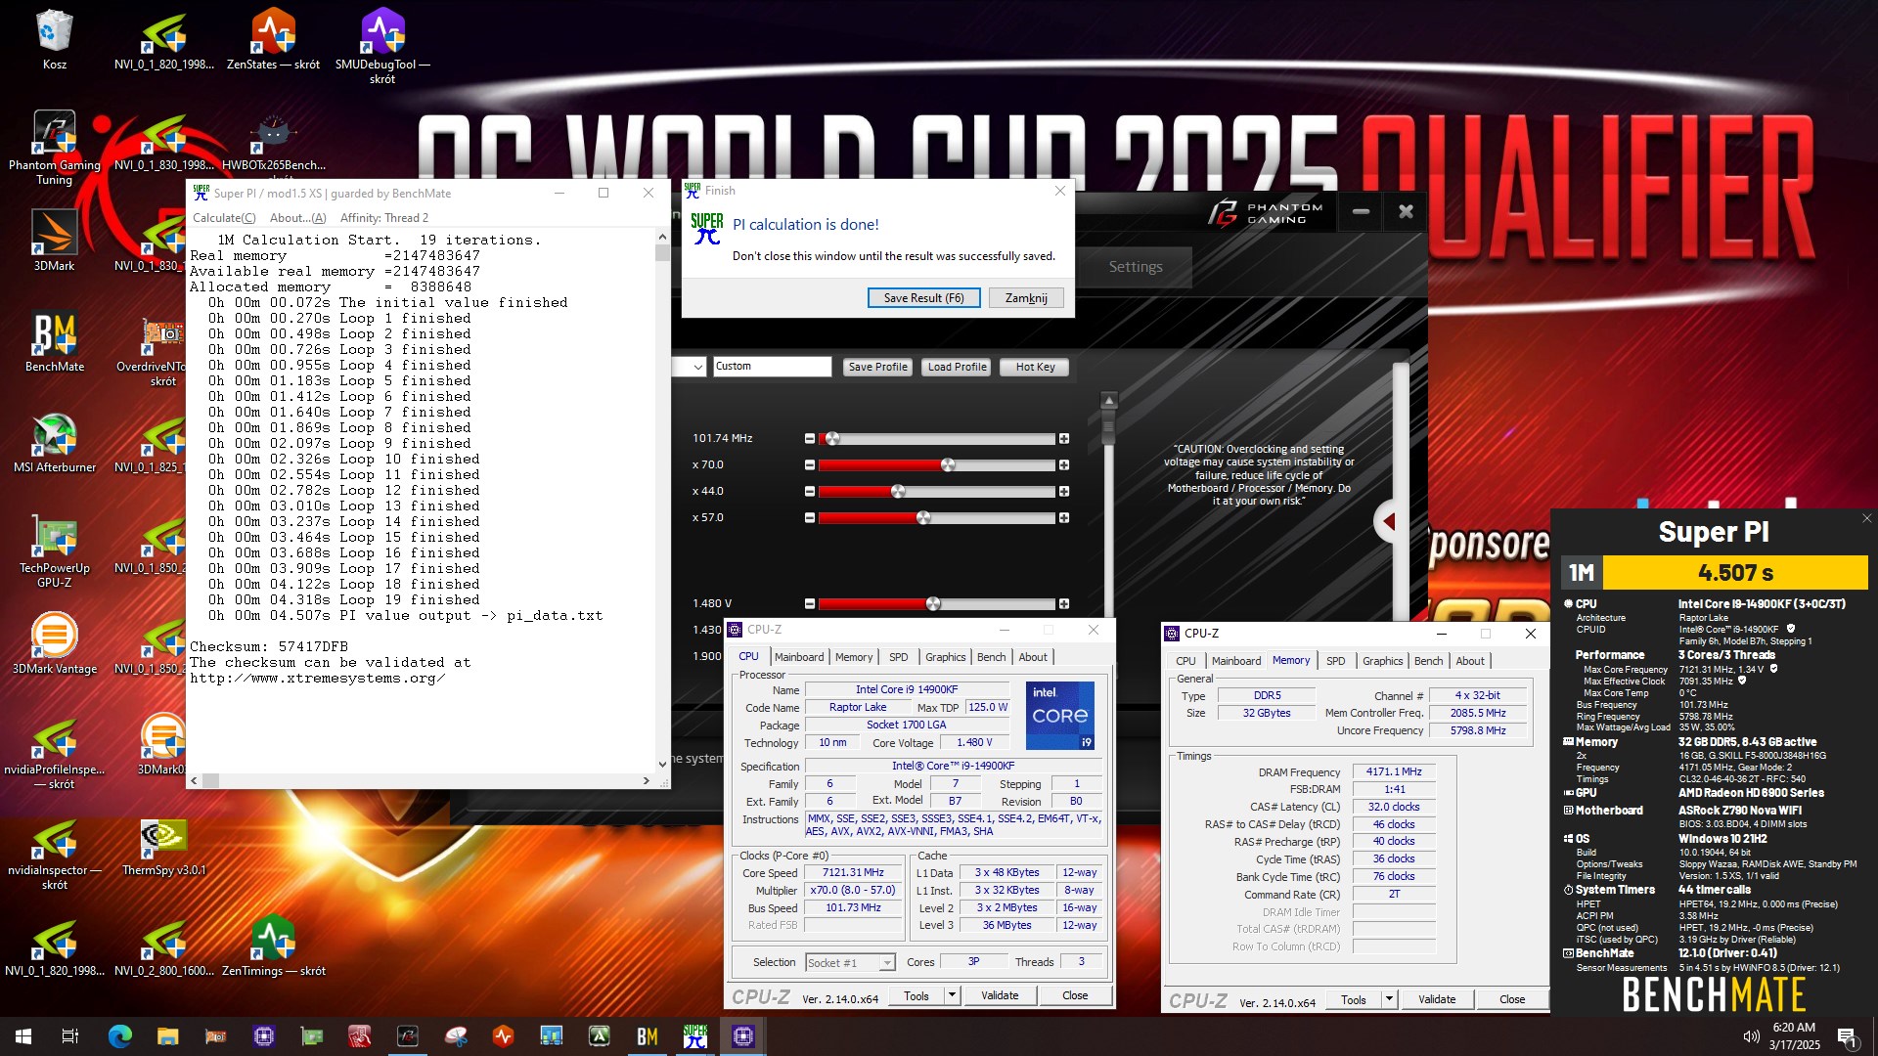The width and height of the screenshot is (1878, 1056).
Task: Click the 4.507 s Super PI result
Action: tap(1735, 573)
